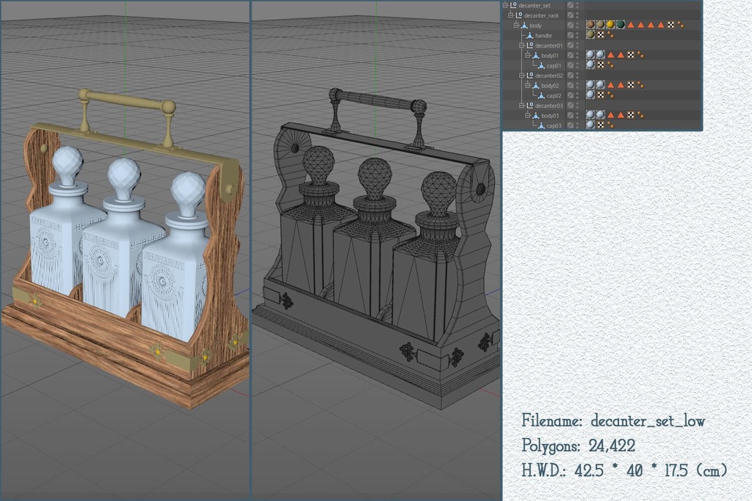Collapse the decanter03 group
Viewport: 752px width, 501px height.
(x=521, y=106)
